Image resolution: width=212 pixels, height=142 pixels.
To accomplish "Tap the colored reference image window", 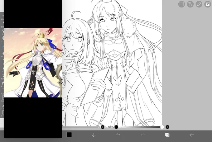I will (33, 63).
